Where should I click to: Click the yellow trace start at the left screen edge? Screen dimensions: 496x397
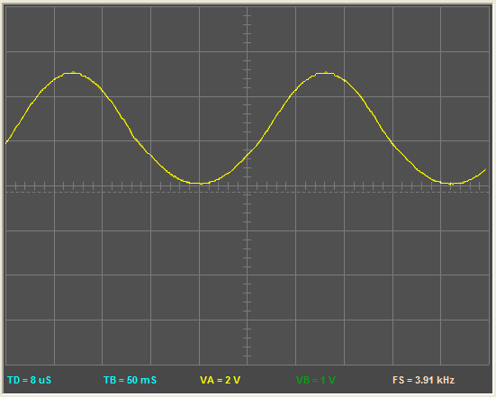tap(7, 142)
